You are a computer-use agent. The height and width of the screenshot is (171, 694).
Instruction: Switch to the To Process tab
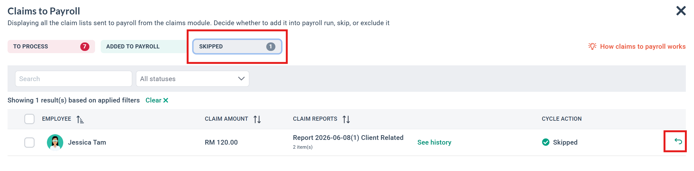[x=51, y=47]
